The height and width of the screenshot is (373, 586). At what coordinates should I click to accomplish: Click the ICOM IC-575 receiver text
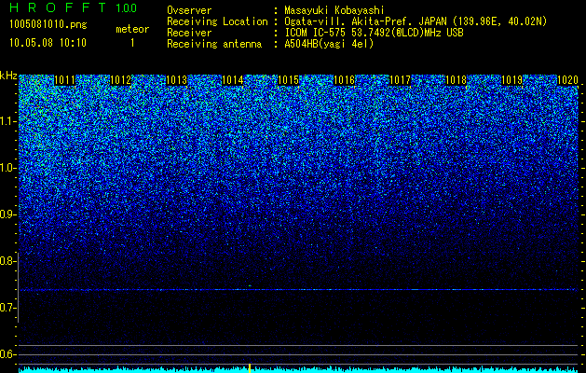point(374,33)
